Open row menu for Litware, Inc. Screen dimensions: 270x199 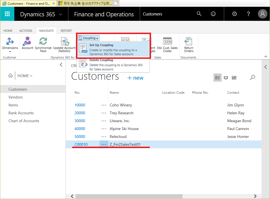[x=104, y=121]
